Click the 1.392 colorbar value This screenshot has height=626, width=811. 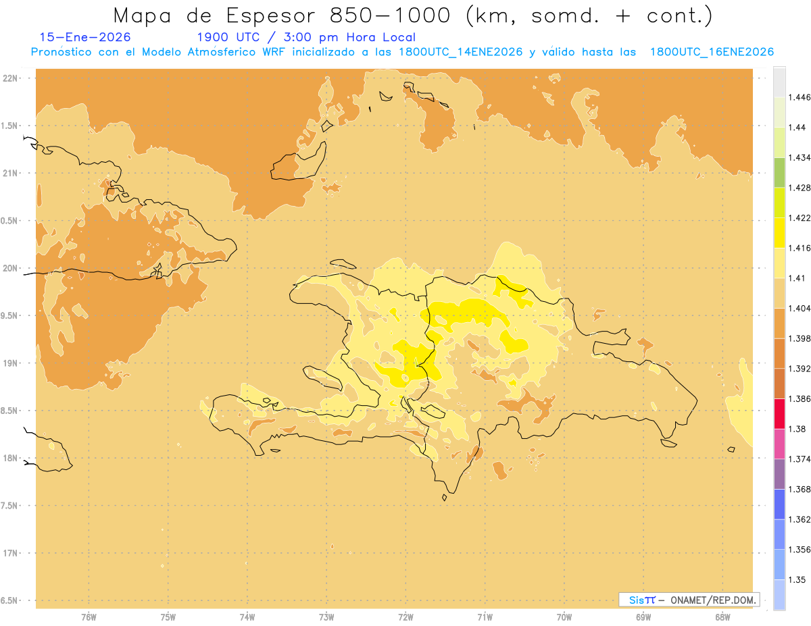800,369
